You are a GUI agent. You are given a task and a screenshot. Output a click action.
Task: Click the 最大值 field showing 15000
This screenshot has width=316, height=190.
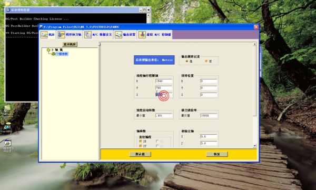(209, 116)
